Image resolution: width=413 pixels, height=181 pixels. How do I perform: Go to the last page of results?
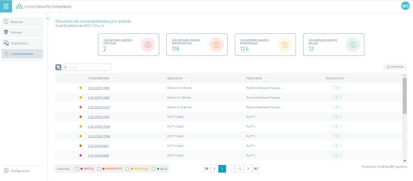pos(256,169)
